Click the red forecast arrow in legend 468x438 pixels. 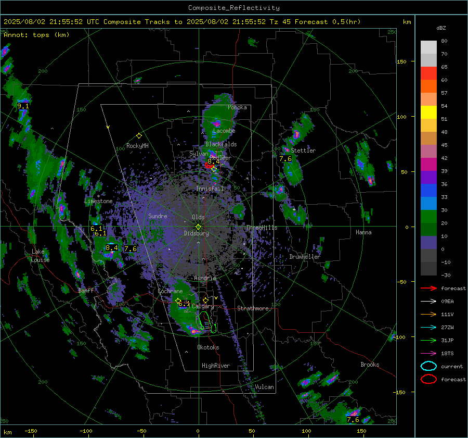click(428, 288)
